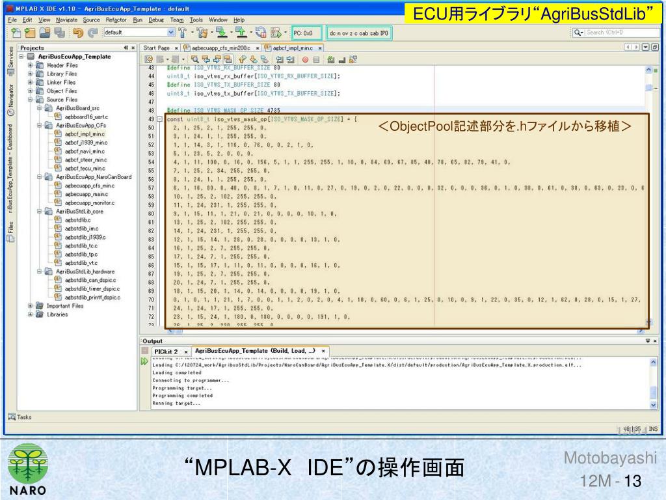Click the red Start Macro Recording icon
This screenshot has width=666, height=500.
(x=305, y=59)
